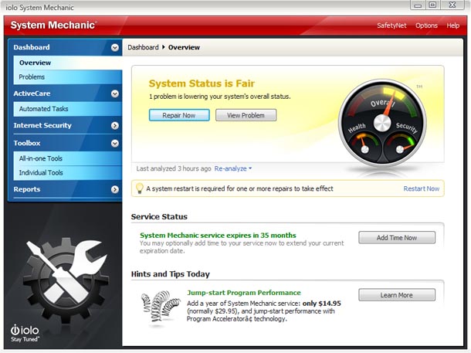
Task: Expand the Reports section arrow
Action: pyautogui.click(x=115, y=189)
